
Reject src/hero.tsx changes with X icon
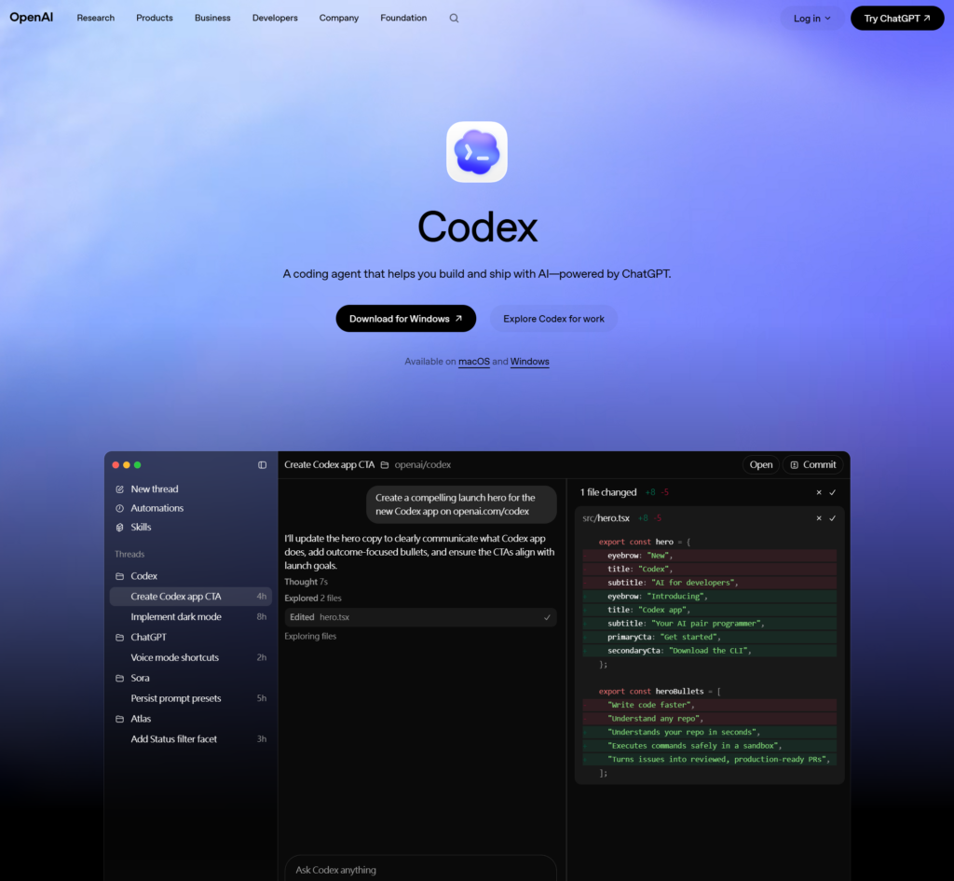pyautogui.click(x=818, y=518)
